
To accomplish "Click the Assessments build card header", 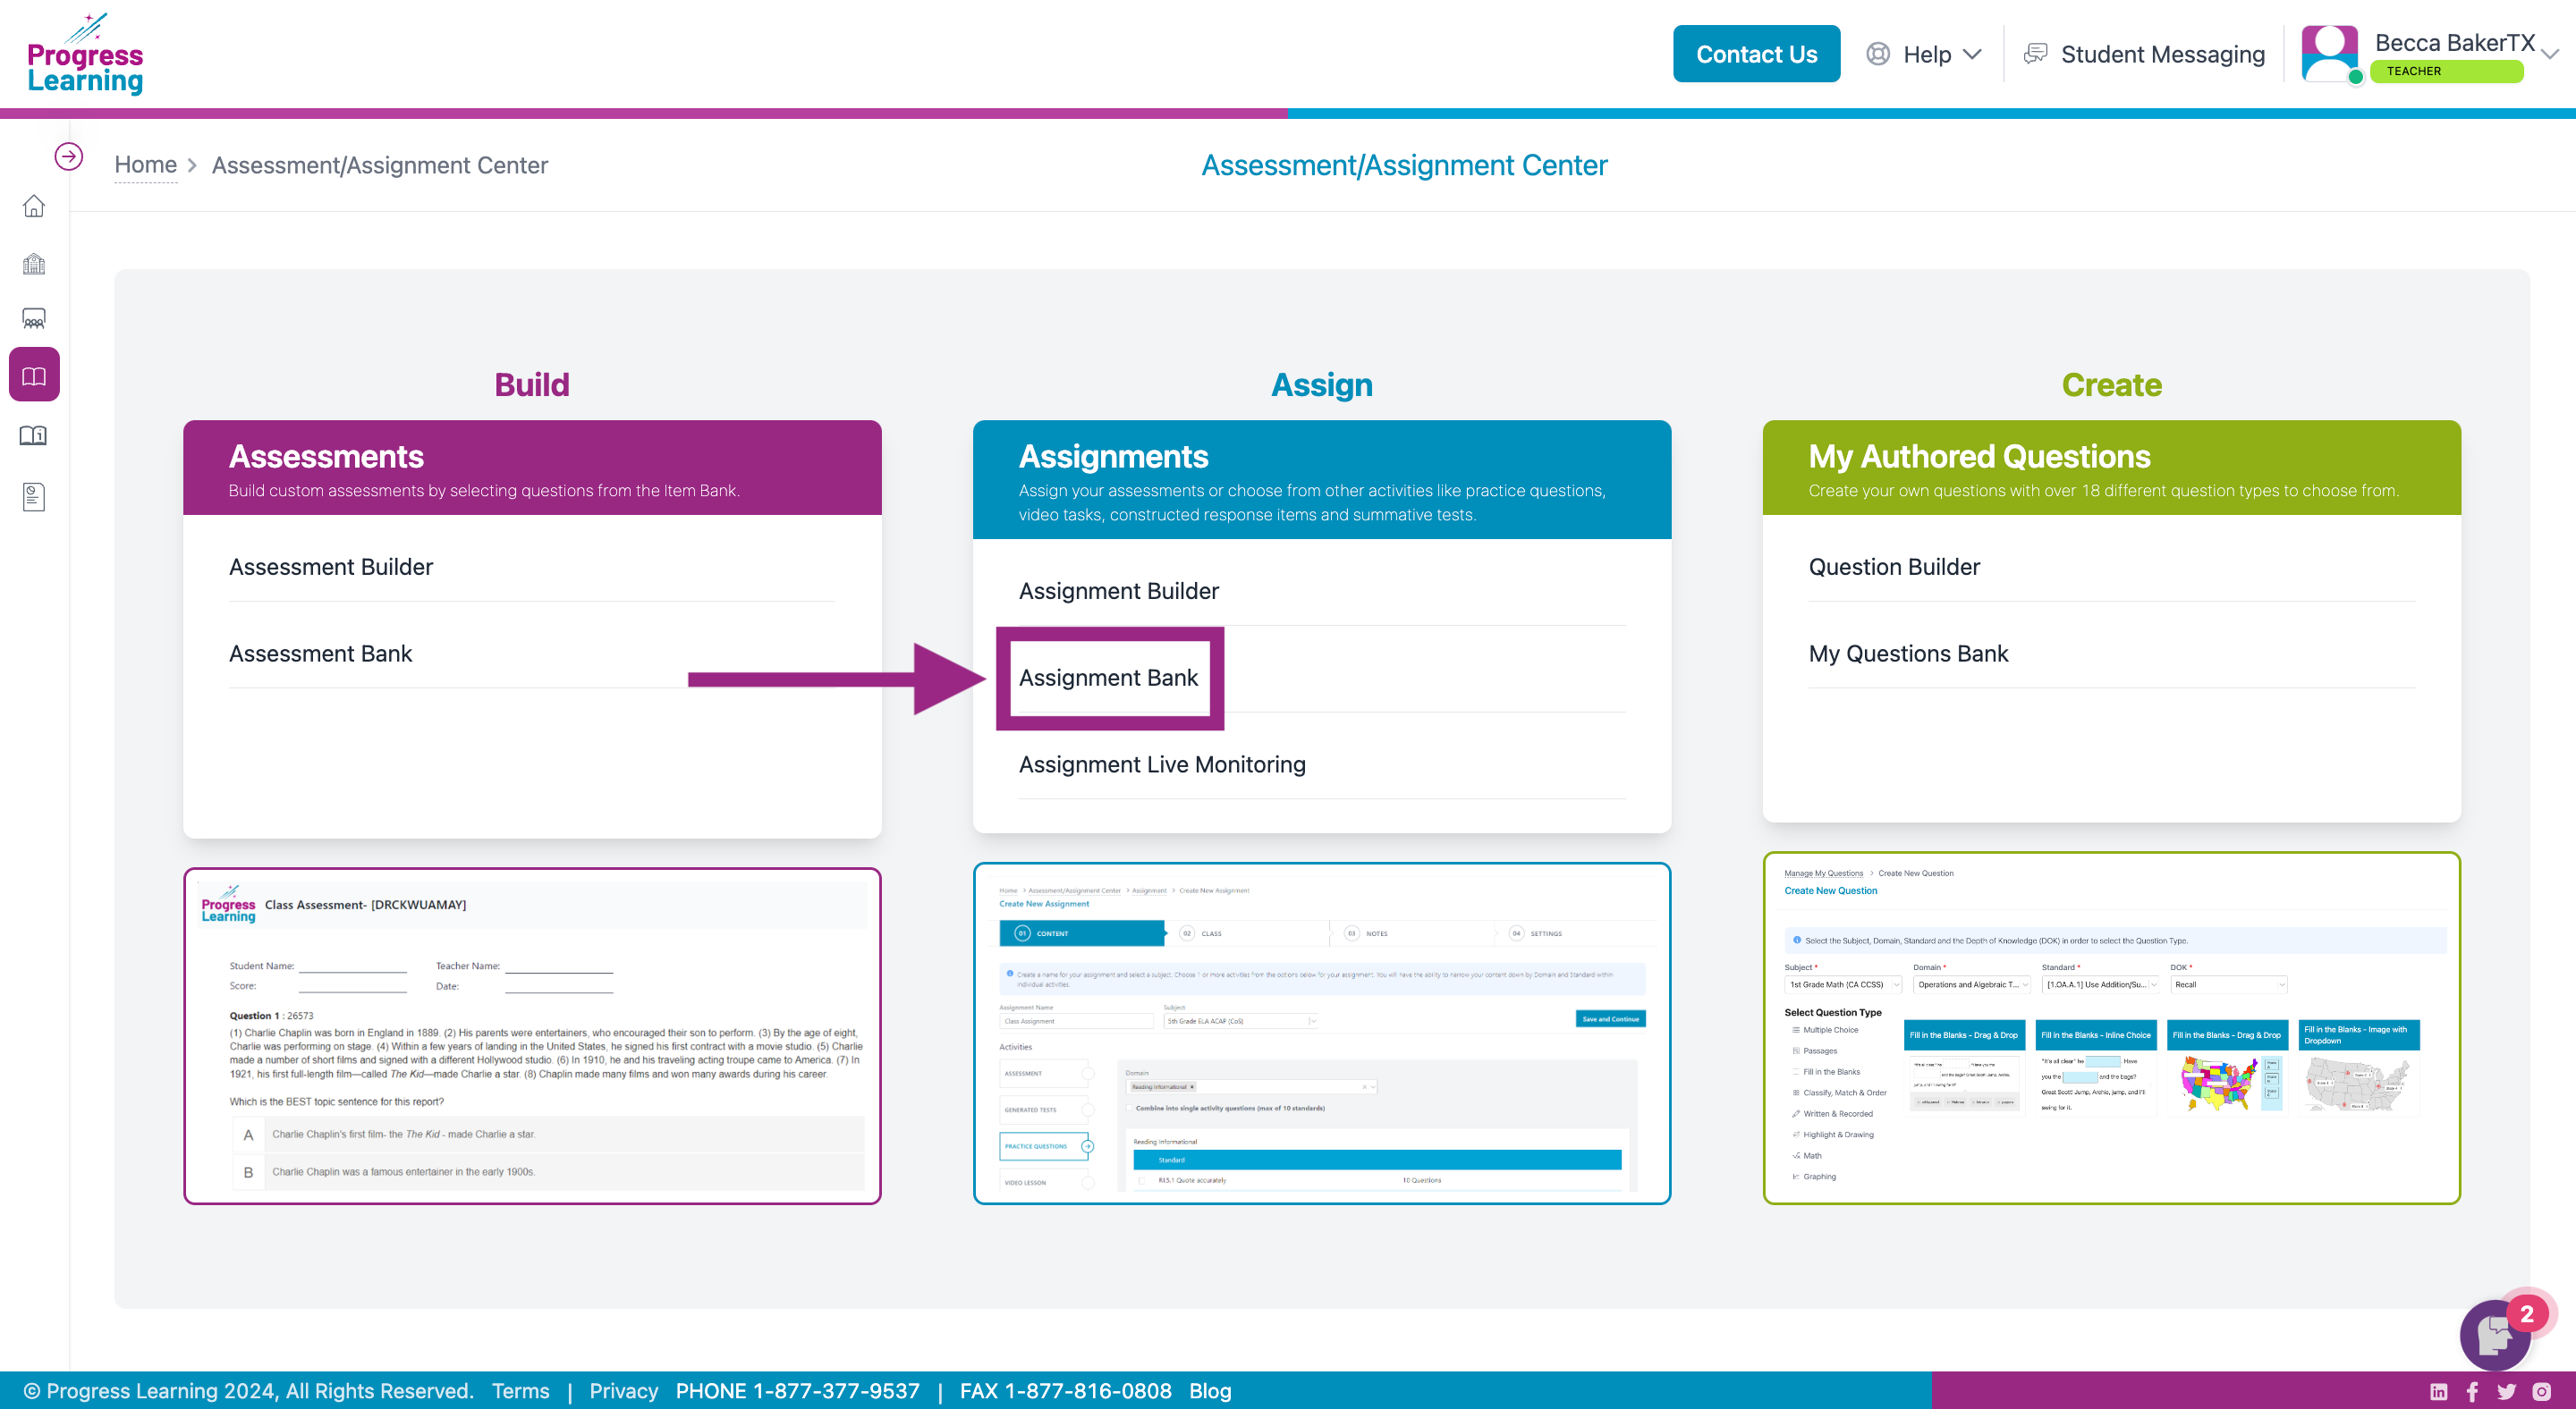I will point(531,467).
